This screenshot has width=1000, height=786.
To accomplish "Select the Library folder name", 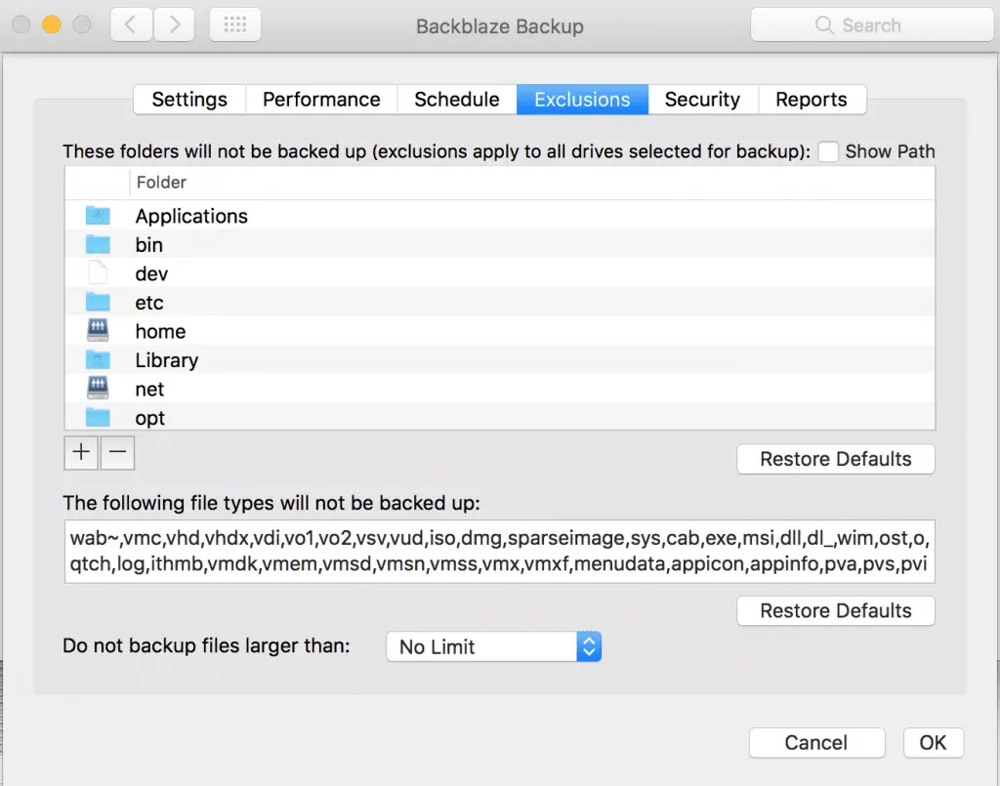I will point(166,361).
